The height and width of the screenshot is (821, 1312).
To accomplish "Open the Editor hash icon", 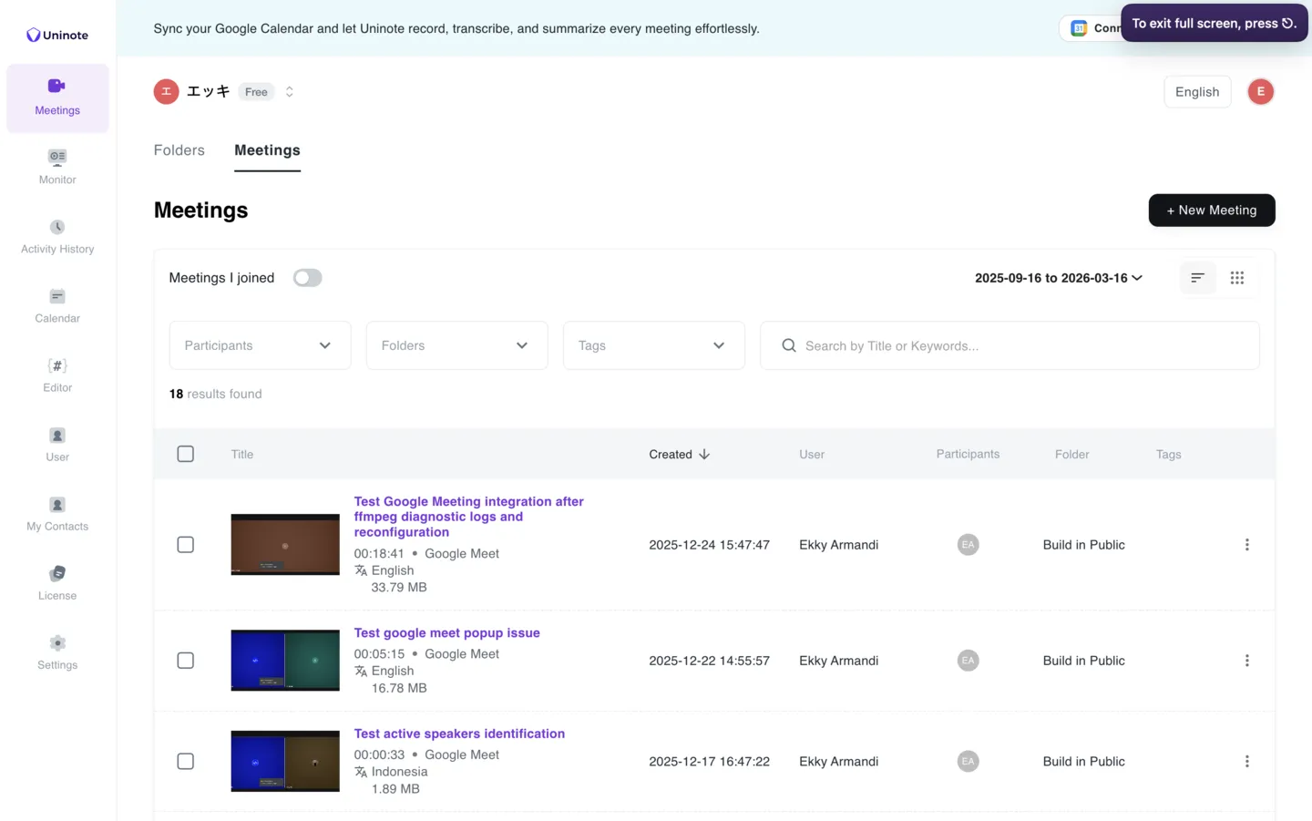I will pyautogui.click(x=57, y=366).
